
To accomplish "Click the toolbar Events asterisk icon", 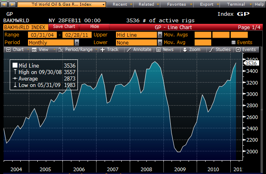I will point(238,50).
